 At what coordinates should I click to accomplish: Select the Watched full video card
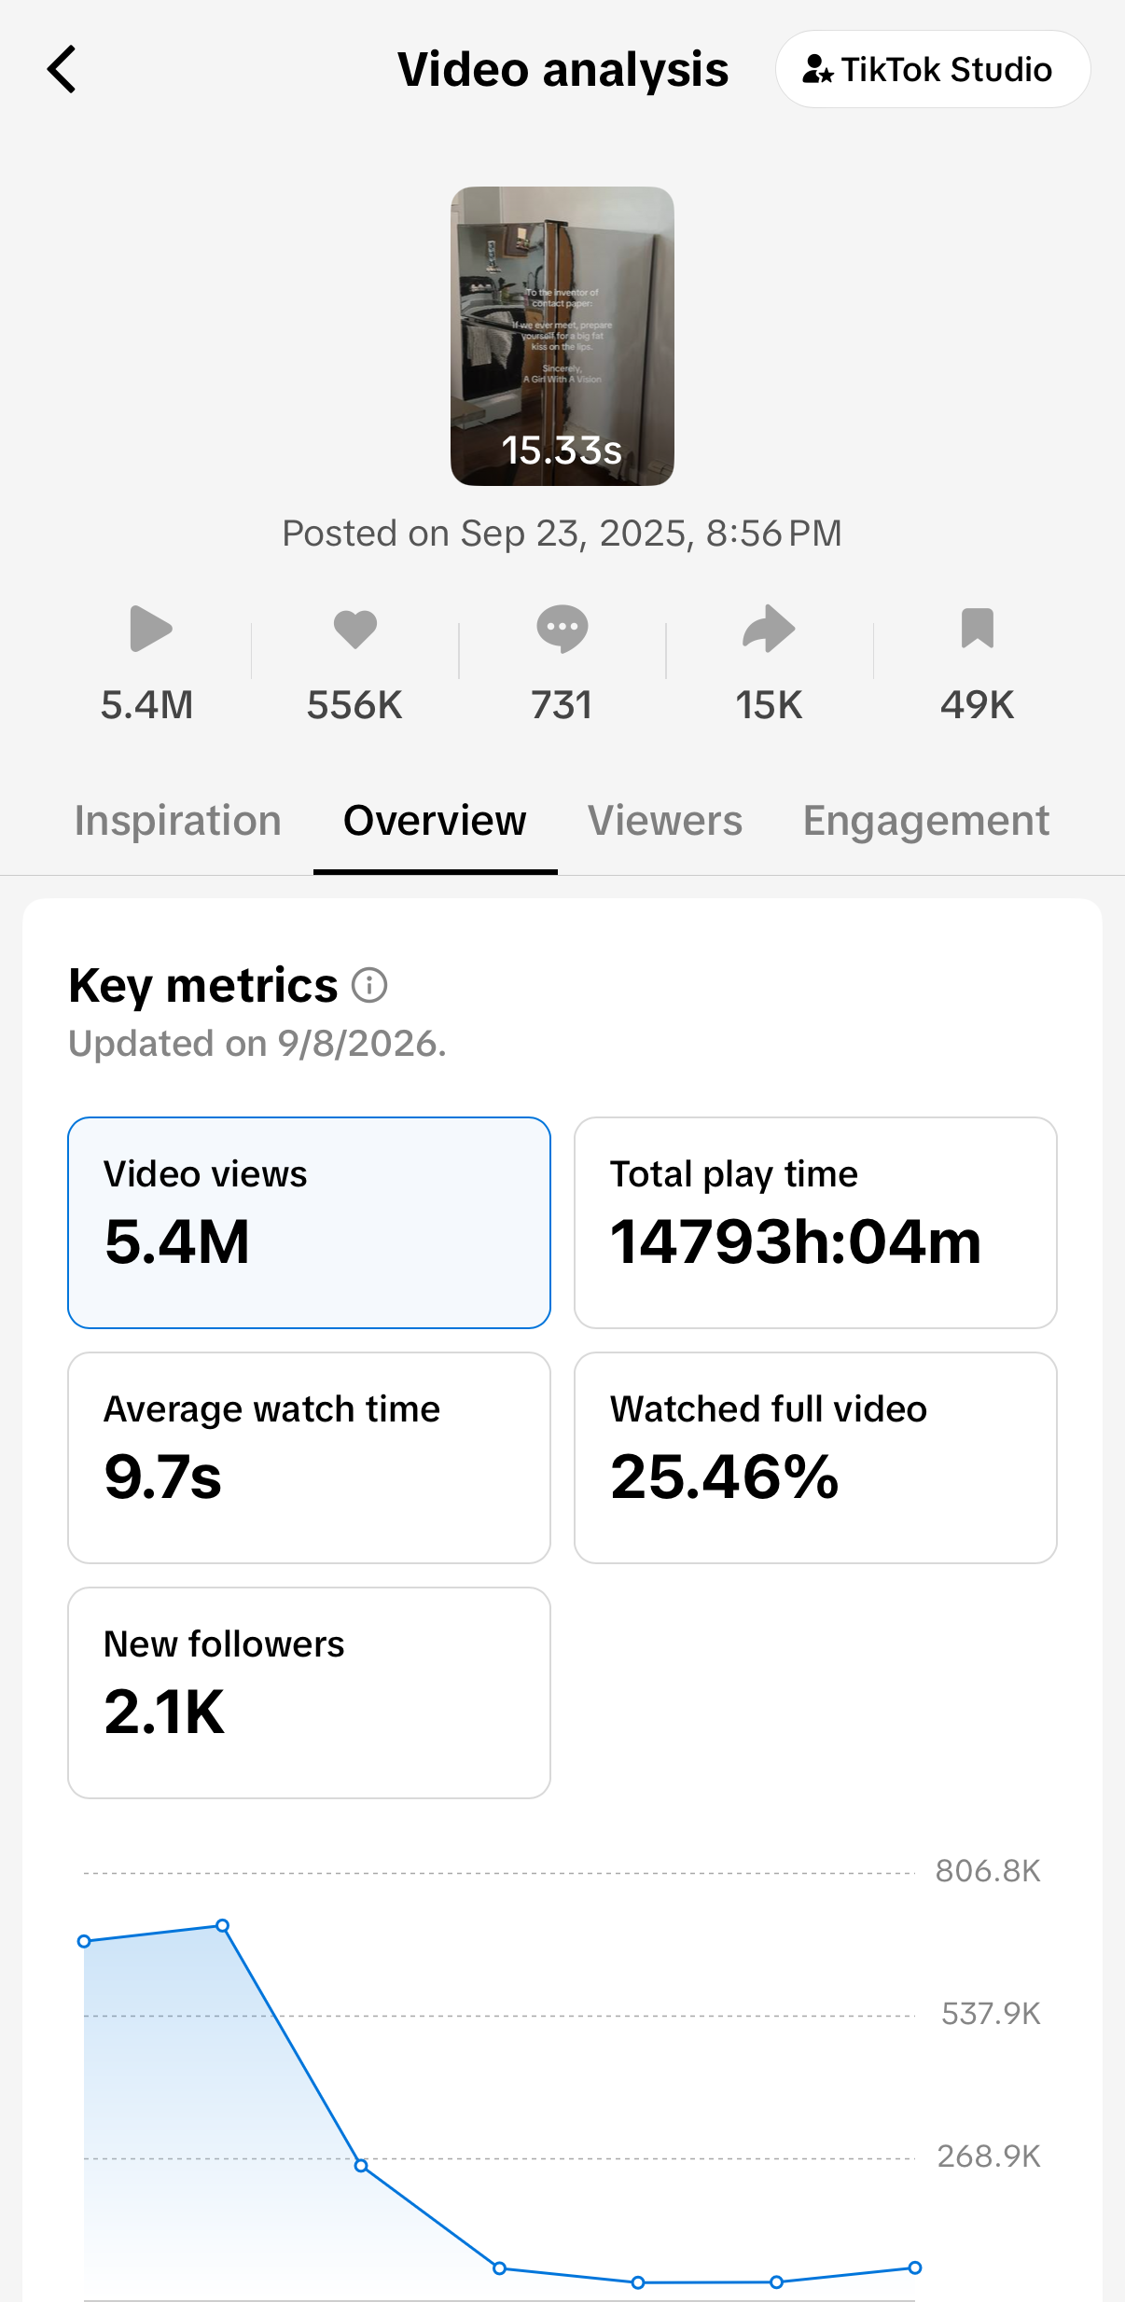click(815, 1458)
